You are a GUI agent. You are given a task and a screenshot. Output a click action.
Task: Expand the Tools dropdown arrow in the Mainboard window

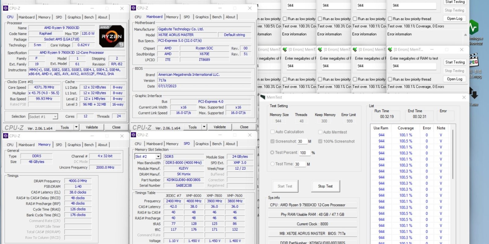204,127
